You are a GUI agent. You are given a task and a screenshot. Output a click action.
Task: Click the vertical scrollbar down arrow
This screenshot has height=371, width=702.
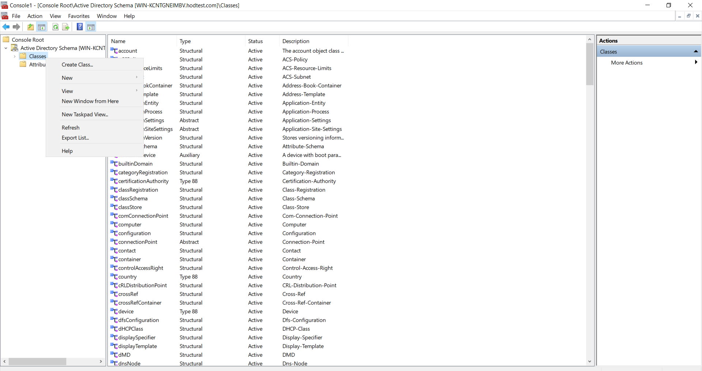589,361
